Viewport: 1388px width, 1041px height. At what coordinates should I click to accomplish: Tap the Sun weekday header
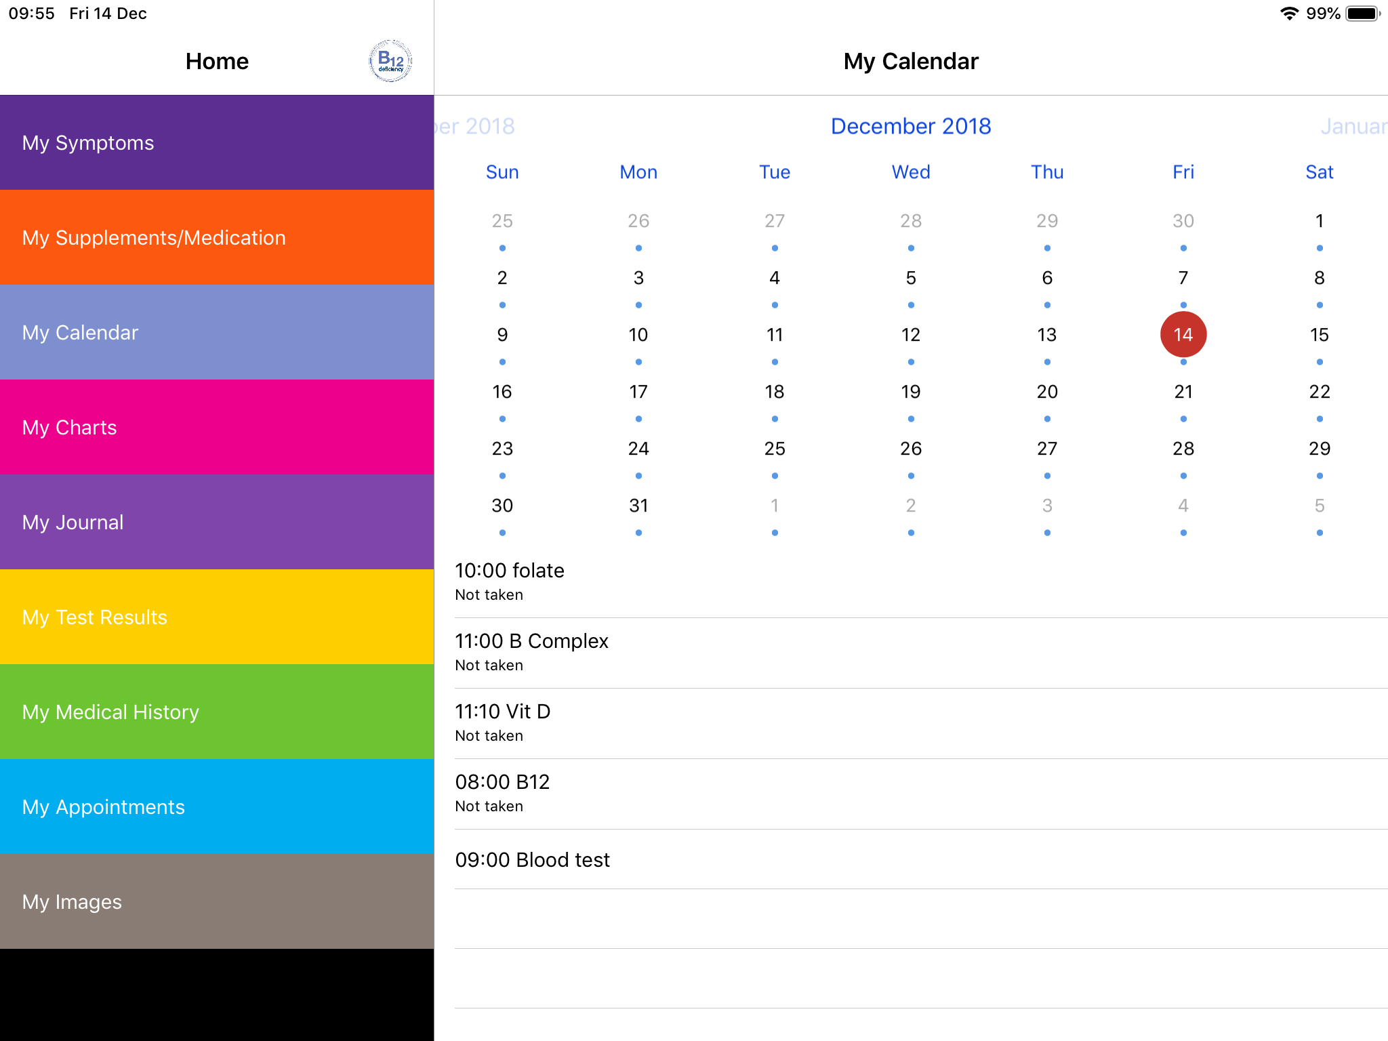[502, 172]
